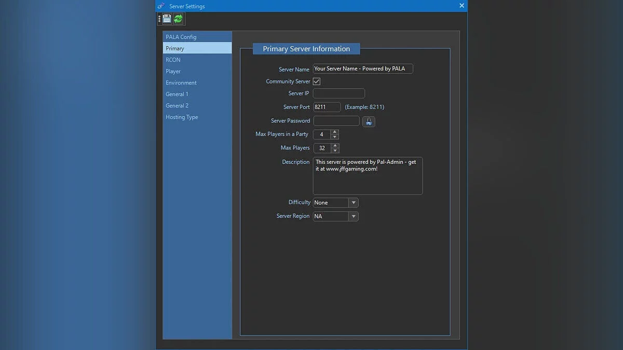Click the Server Name text field

tap(362, 69)
